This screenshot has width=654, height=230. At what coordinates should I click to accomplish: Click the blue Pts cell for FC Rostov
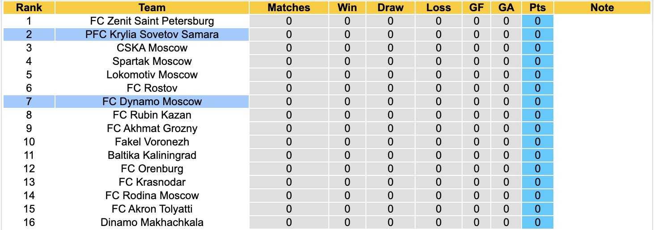(538, 88)
